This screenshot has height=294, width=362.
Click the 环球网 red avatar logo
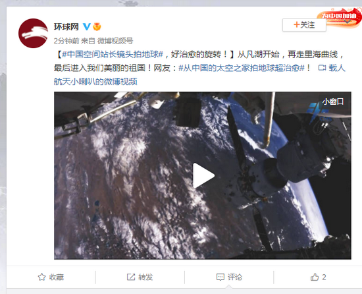pos(34,33)
